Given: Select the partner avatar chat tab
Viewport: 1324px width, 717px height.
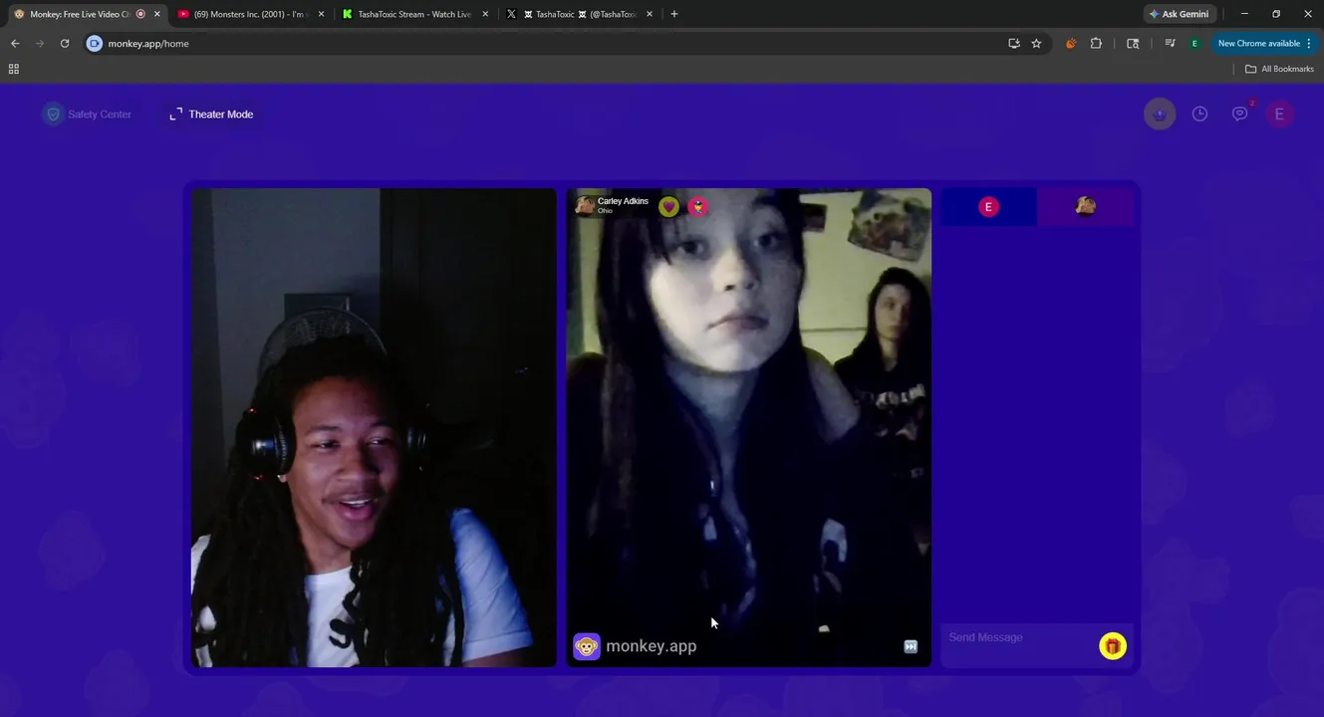Looking at the screenshot, I should [x=1085, y=207].
